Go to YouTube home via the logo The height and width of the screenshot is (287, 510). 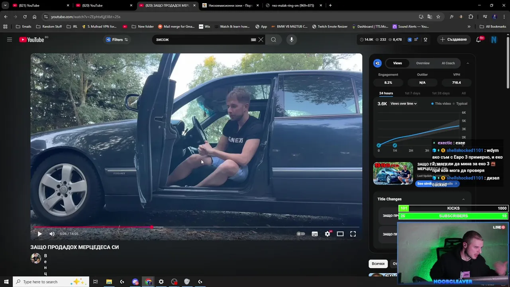coord(31,39)
